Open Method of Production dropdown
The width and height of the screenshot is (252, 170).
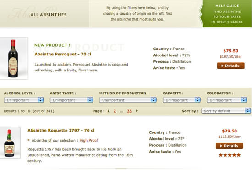[128, 100]
